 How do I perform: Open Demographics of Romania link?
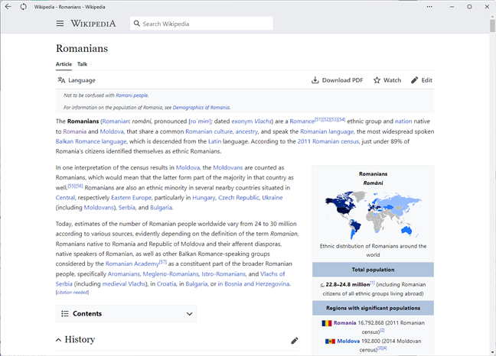[201, 107]
